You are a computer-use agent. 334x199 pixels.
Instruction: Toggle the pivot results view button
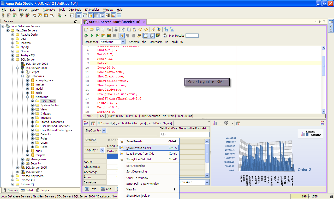pyautogui.click(x=152, y=36)
